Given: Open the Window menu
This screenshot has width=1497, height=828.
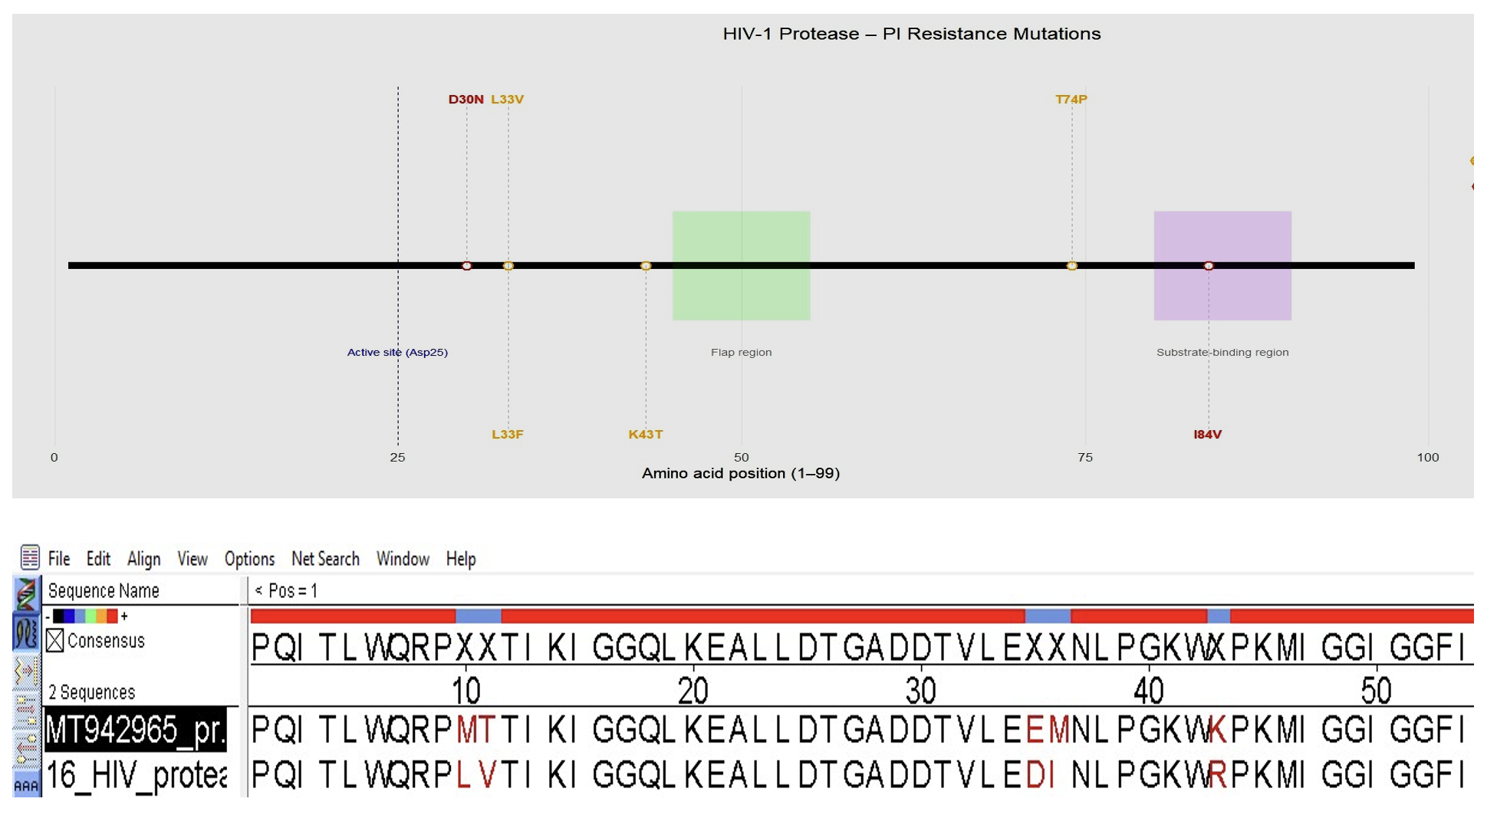Looking at the screenshot, I should pyautogui.click(x=403, y=558).
